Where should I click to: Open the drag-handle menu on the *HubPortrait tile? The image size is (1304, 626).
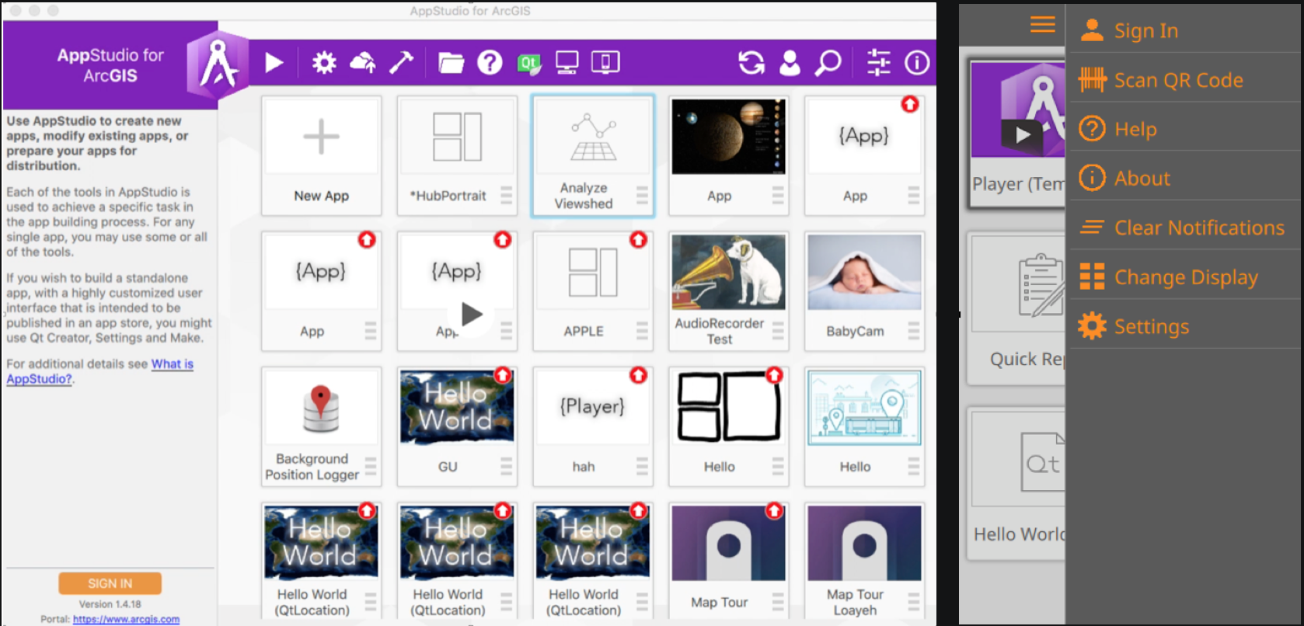[506, 195]
